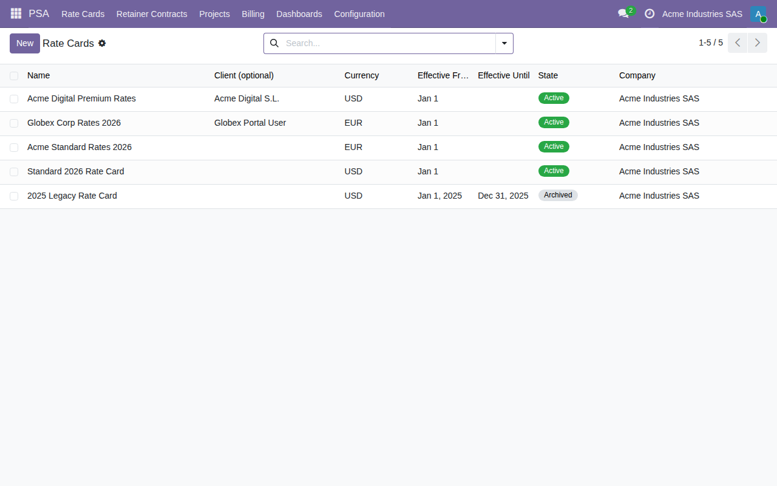The width and height of the screenshot is (777, 486).
Task: Toggle the select-all header checkbox
Action: 14,76
